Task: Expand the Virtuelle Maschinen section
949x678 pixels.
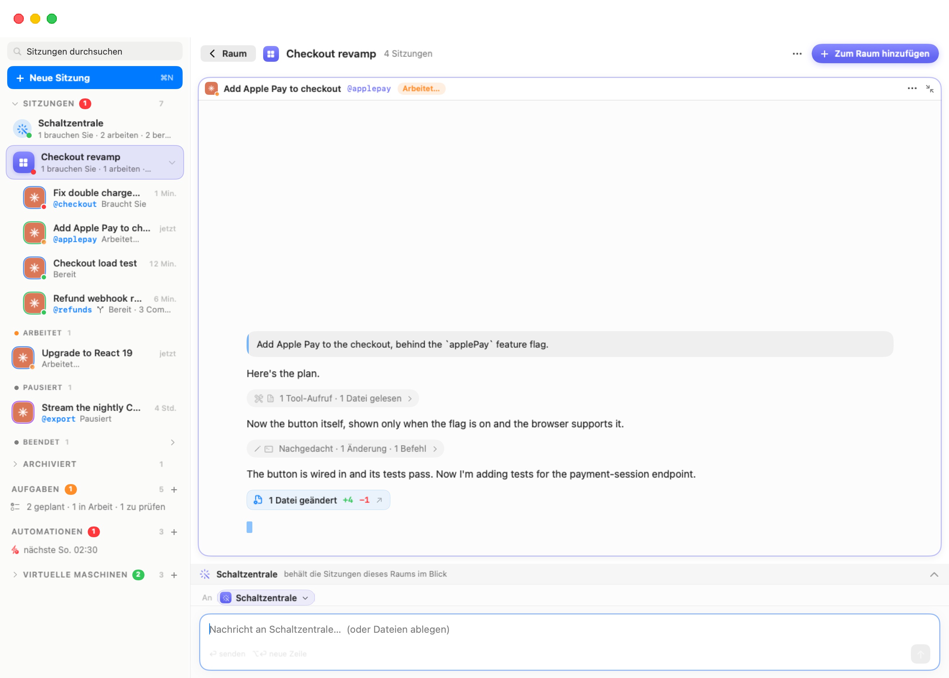Action: 15,575
